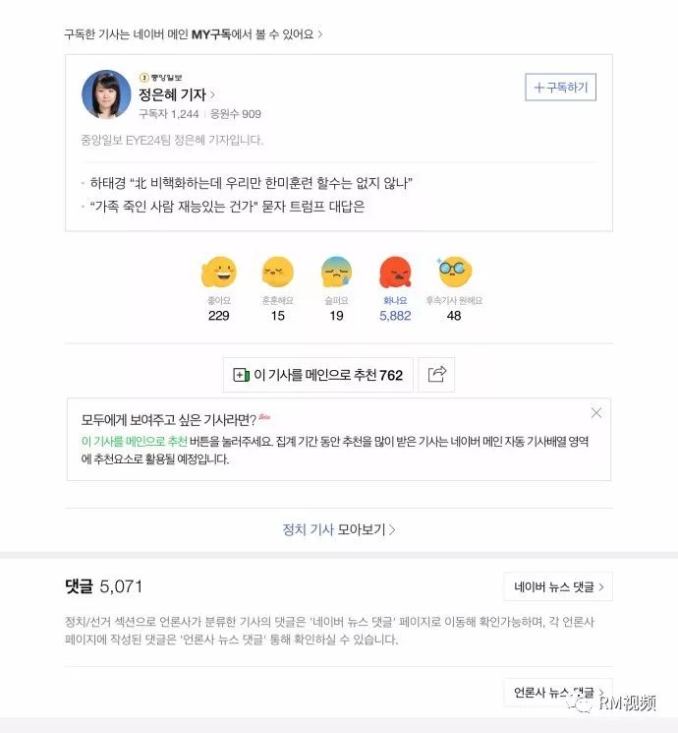Open MY구독 info link at top

click(194, 34)
